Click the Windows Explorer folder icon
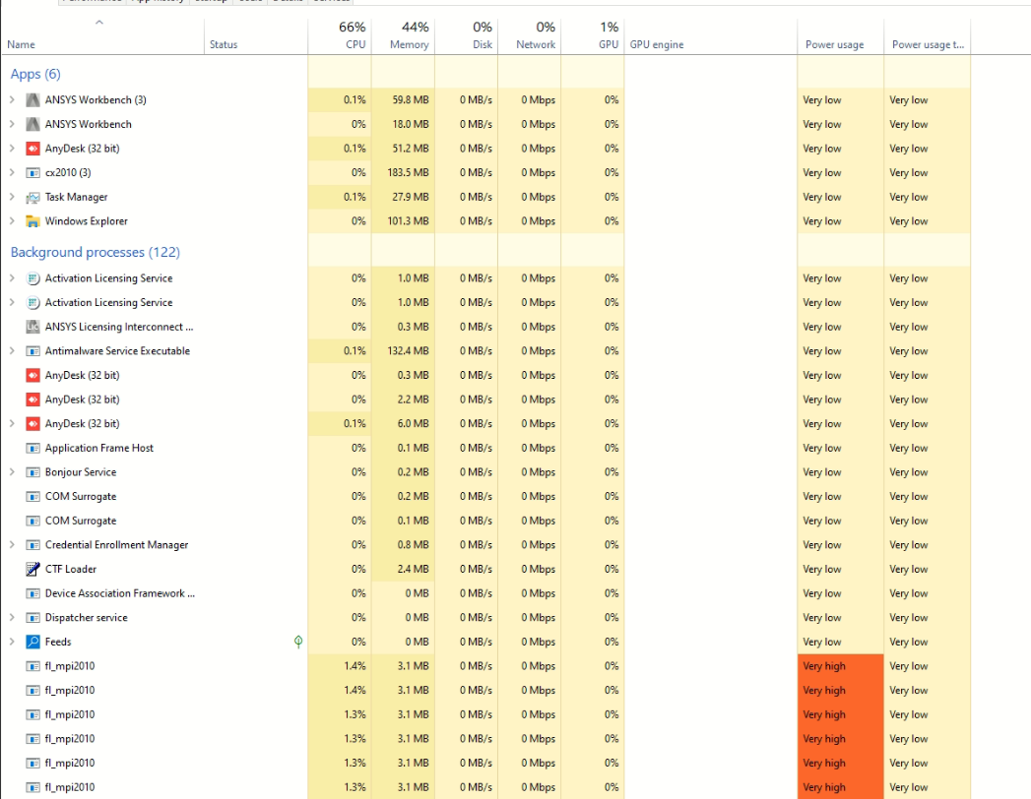The height and width of the screenshot is (799, 1031). pos(33,221)
